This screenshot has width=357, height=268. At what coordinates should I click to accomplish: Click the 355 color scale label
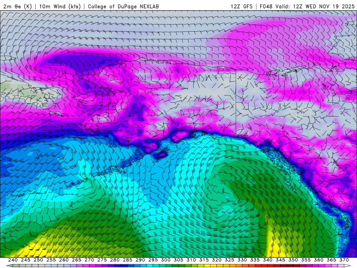point(306,260)
